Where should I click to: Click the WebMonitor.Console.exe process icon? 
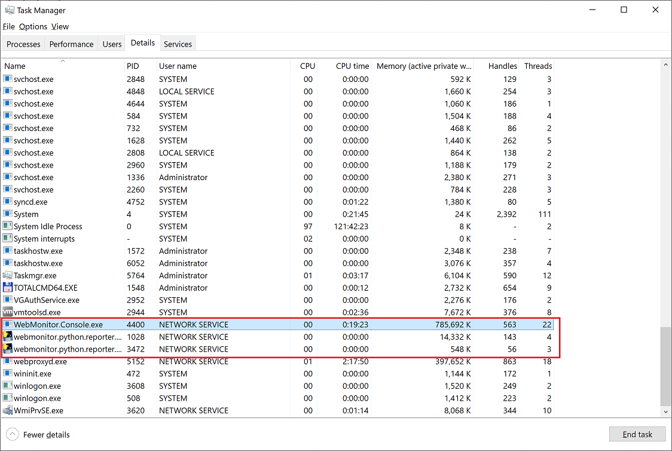coord(7,324)
